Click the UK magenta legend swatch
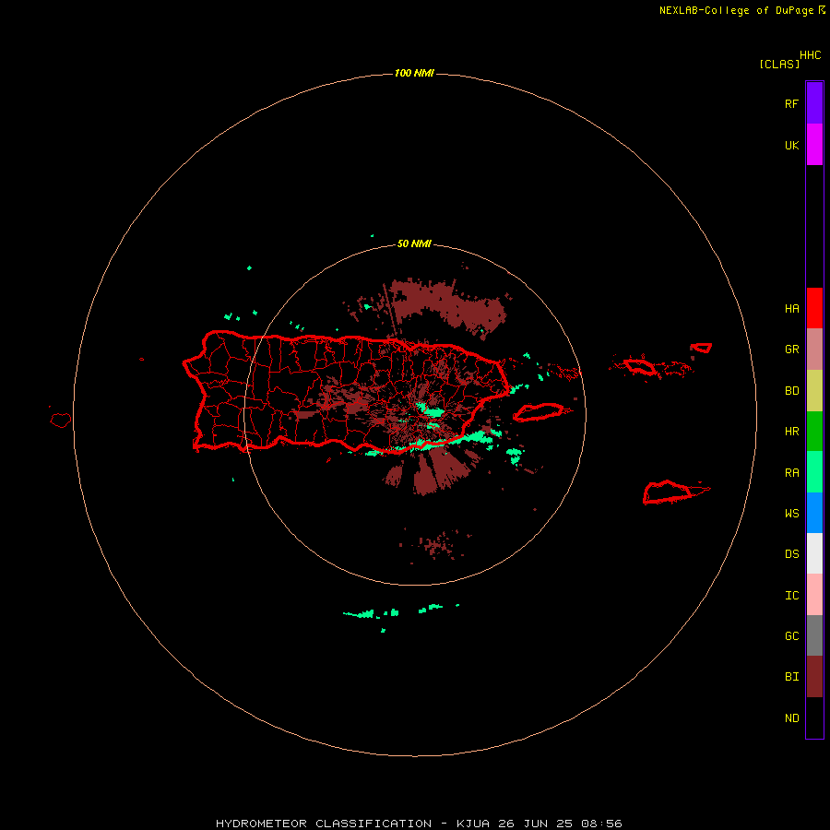830x830 pixels. click(814, 145)
